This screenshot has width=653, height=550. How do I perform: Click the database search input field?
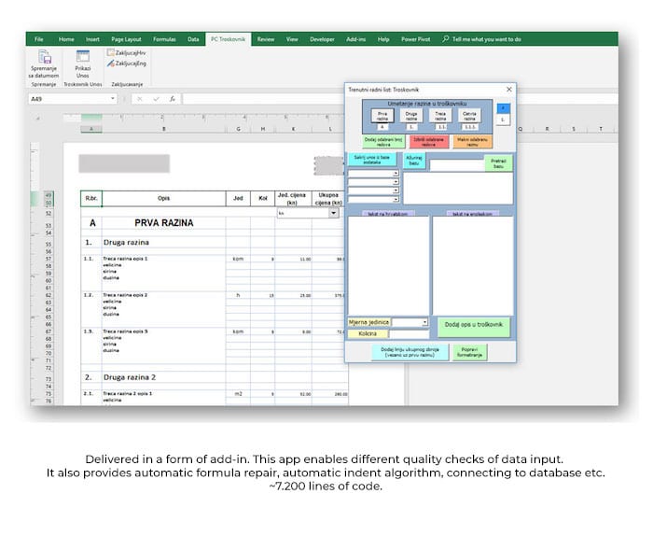point(457,165)
